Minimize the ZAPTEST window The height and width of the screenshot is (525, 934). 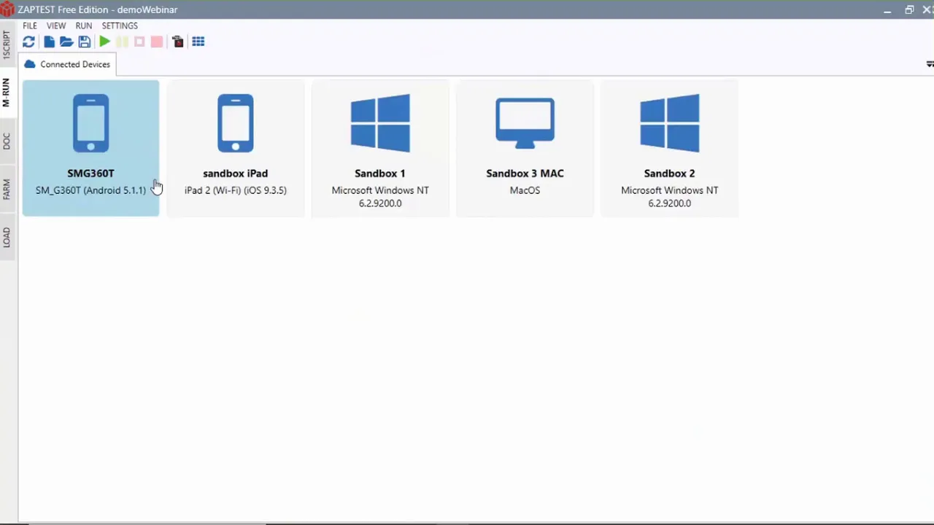[x=887, y=10]
